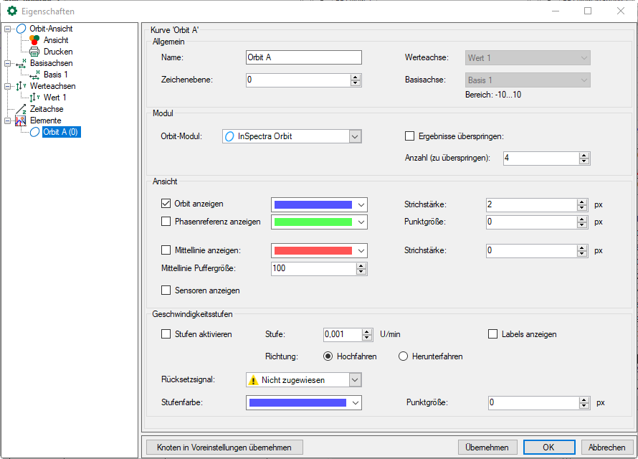Increase Mittellinie Puffergröße with up arrow
This screenshot has height=459, width=638.
[361, 265]
